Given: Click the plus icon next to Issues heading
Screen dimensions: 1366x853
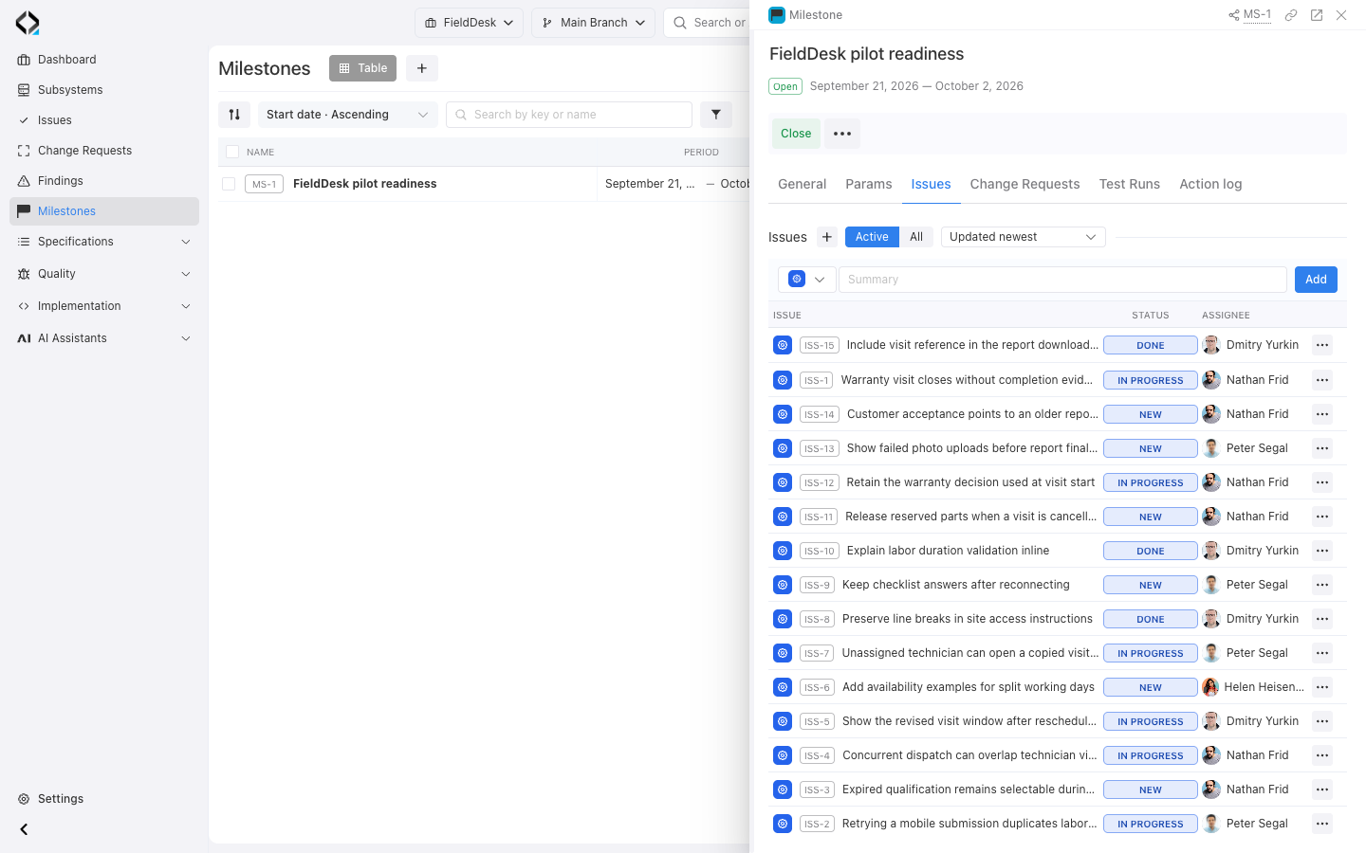Looking at the screenshot, I should click(827, 237).
